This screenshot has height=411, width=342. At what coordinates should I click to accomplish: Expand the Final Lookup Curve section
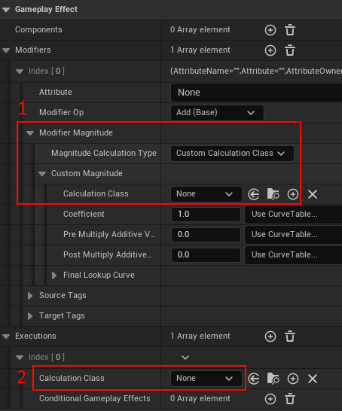coord(54,276)
